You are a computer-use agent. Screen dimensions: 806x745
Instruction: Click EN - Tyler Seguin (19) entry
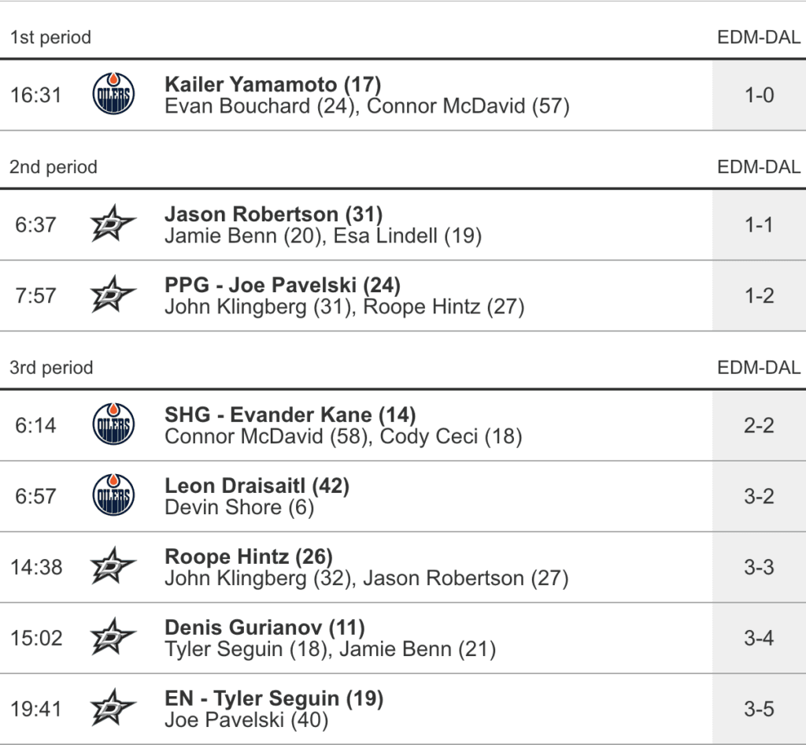[x=274, y=699]
